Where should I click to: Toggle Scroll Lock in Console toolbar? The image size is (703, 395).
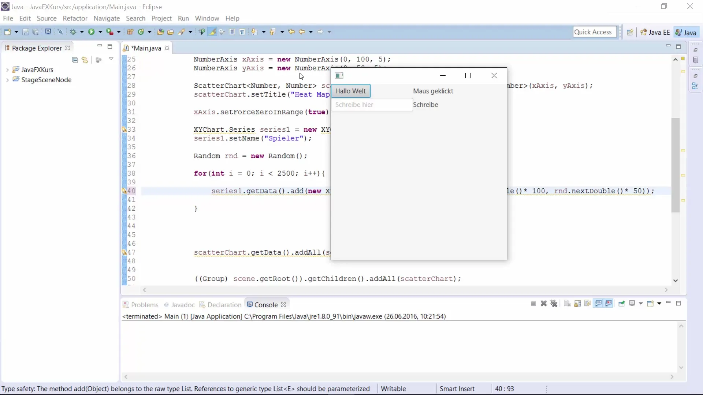tap(578, 304)
